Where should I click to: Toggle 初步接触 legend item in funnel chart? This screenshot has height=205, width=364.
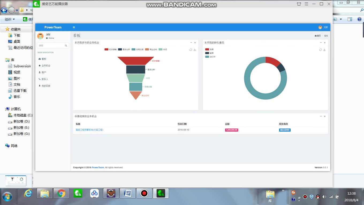[111, 49]
